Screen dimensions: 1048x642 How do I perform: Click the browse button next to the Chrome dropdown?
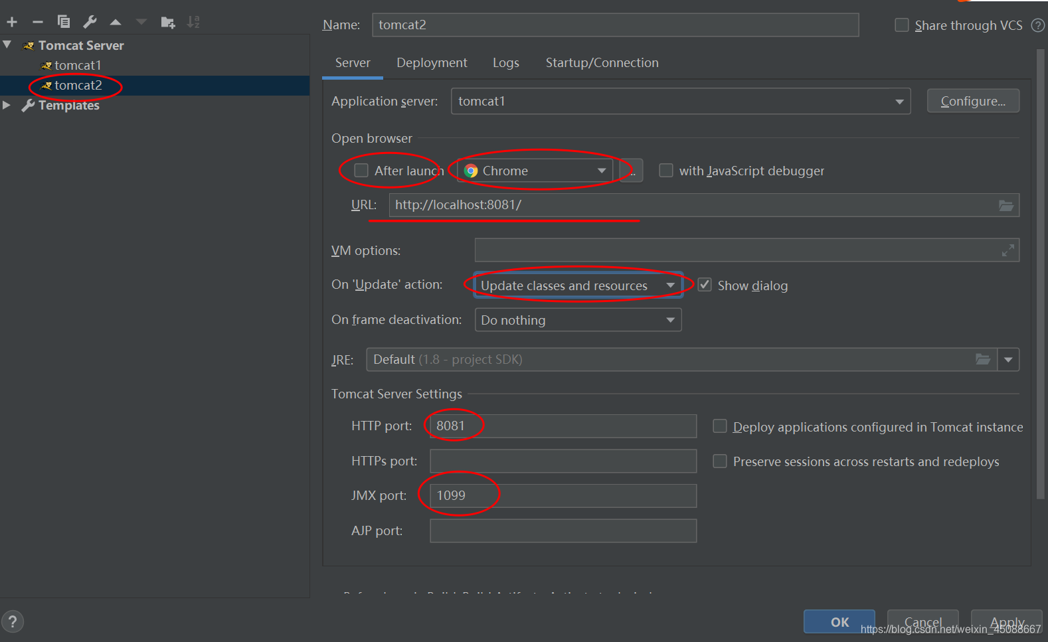(x=632, y=171)
